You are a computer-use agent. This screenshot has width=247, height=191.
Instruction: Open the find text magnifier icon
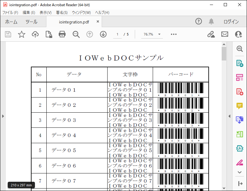tap(76, 34)
